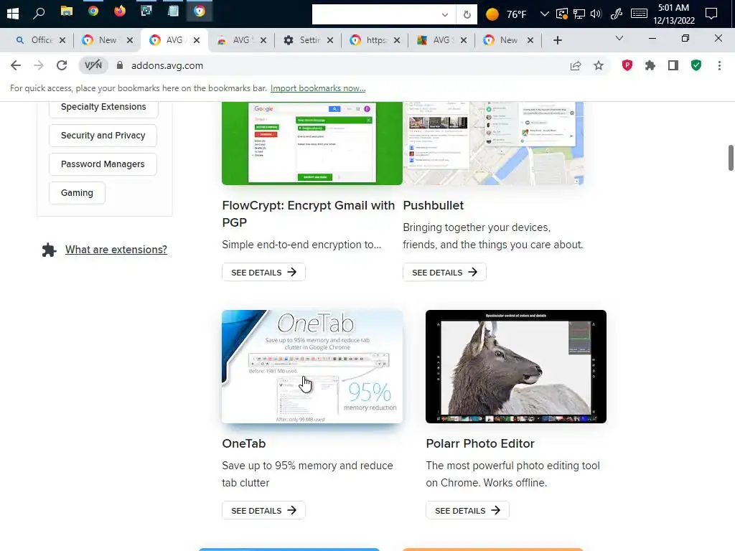Open volume control in system tray
The image size is (735, 551).
(x=596, y=14)
